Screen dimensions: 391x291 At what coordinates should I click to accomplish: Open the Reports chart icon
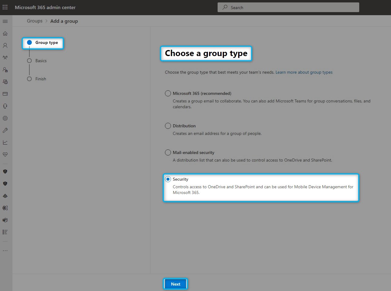point(5,142)
